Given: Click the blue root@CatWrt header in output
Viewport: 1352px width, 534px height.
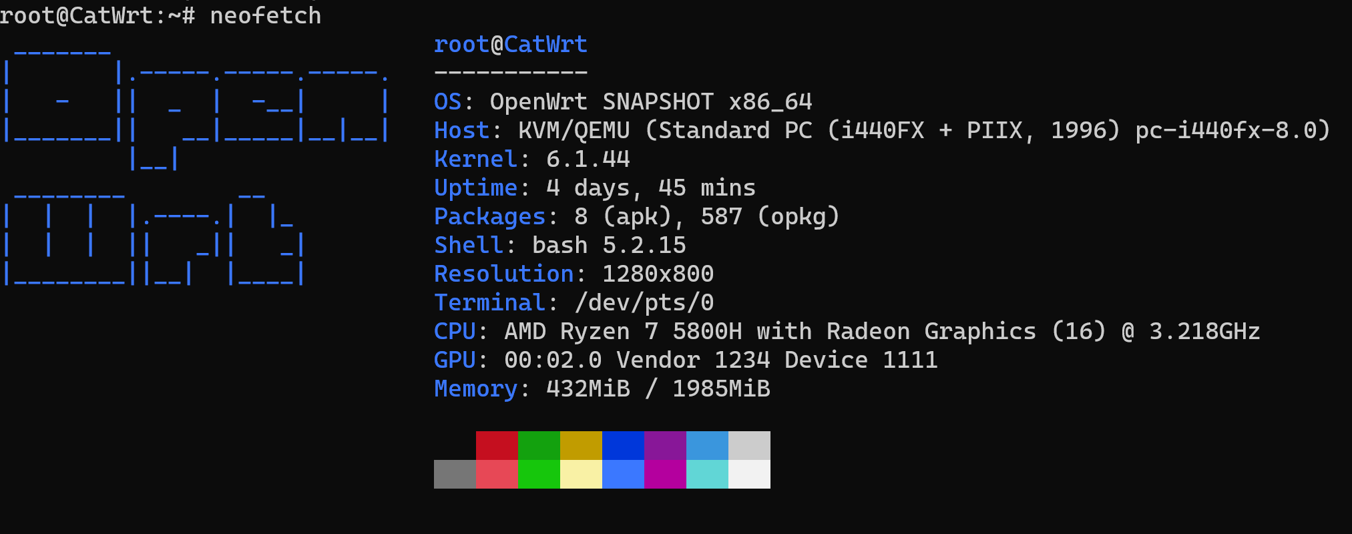Looking at the screenshot, I should pyautogui.click(x=510, y=45).
